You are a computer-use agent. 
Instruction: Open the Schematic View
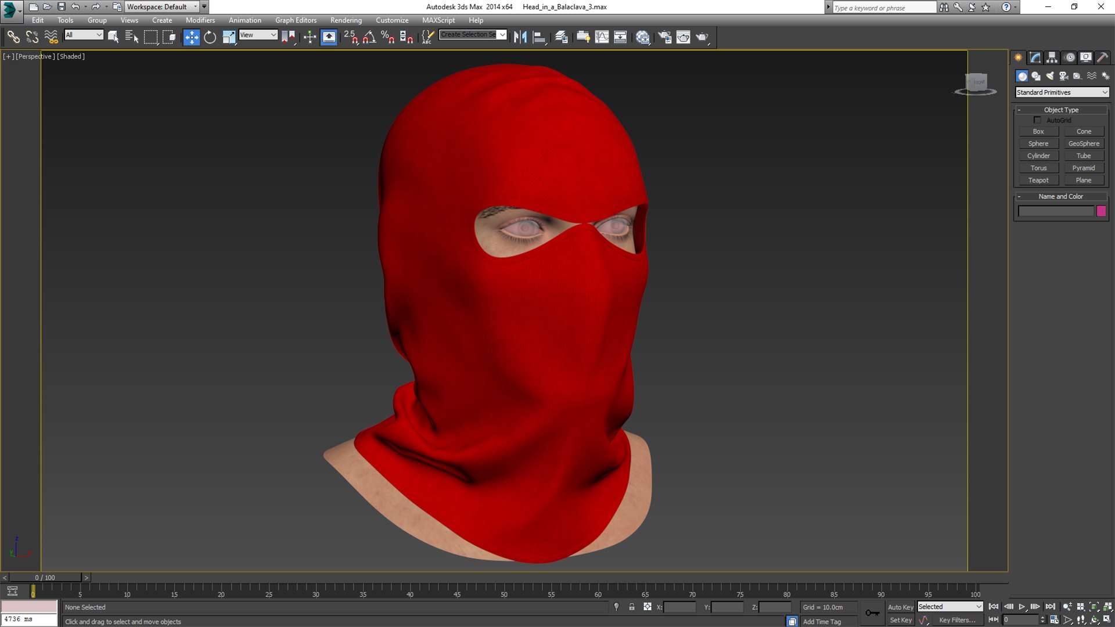click(620, 37)
